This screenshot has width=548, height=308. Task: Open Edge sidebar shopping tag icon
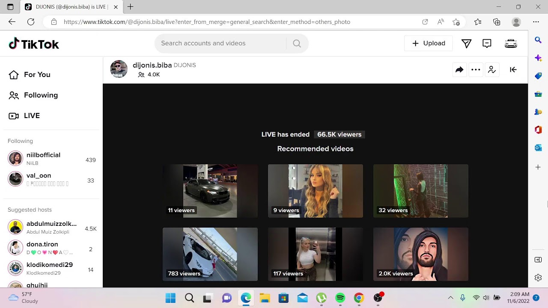coord(538,76)
